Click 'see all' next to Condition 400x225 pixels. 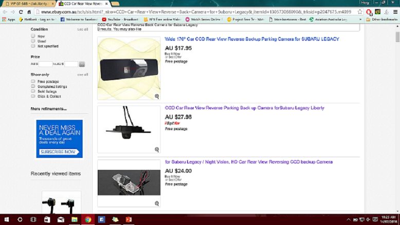click(x=82, y=29)
